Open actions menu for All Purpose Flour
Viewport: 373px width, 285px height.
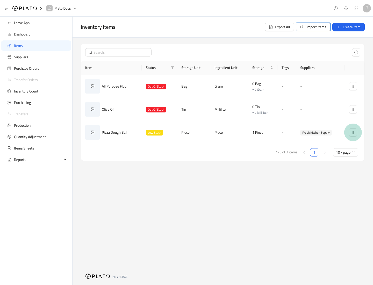pyautogui.click(x=353, y=86)
